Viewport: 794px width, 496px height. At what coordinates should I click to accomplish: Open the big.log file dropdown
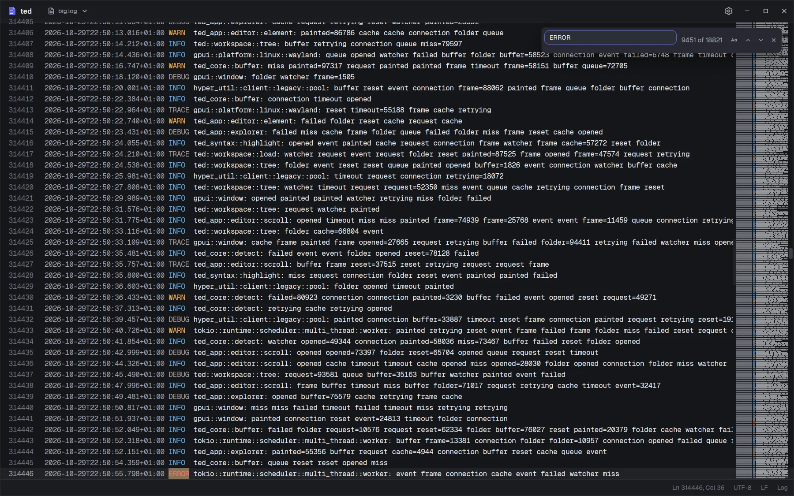pos(67,11)
